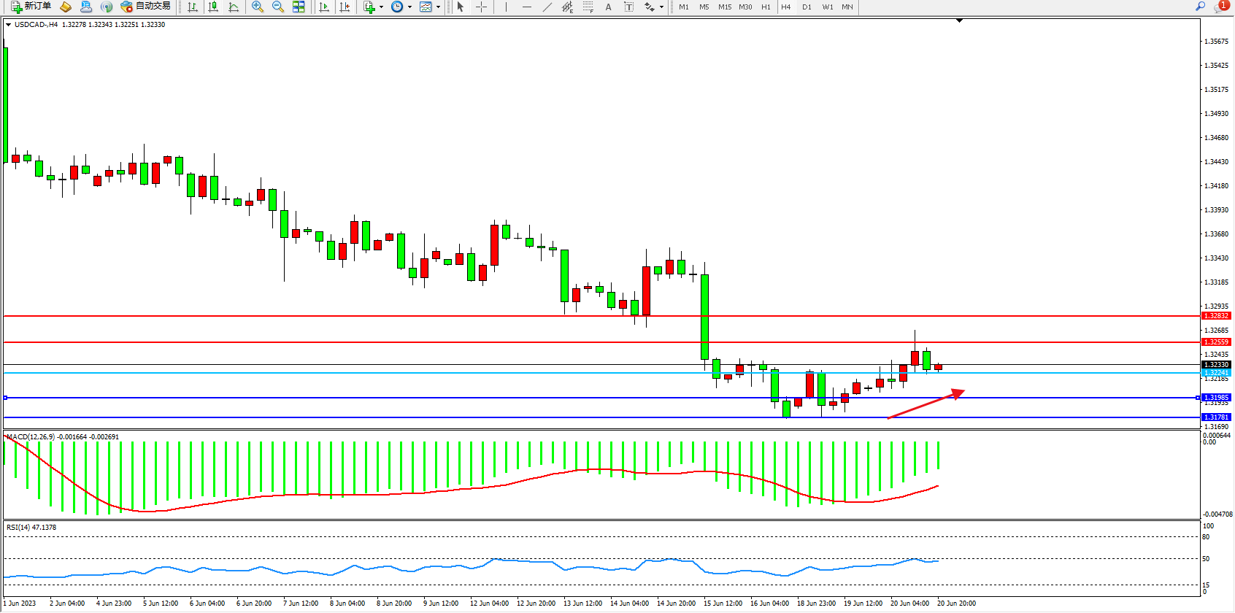Click the red arrow drawn on chart

pyautogui.click(x=926, y=405)
